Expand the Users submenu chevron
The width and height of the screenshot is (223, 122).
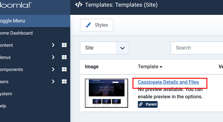tap(53, 82)
